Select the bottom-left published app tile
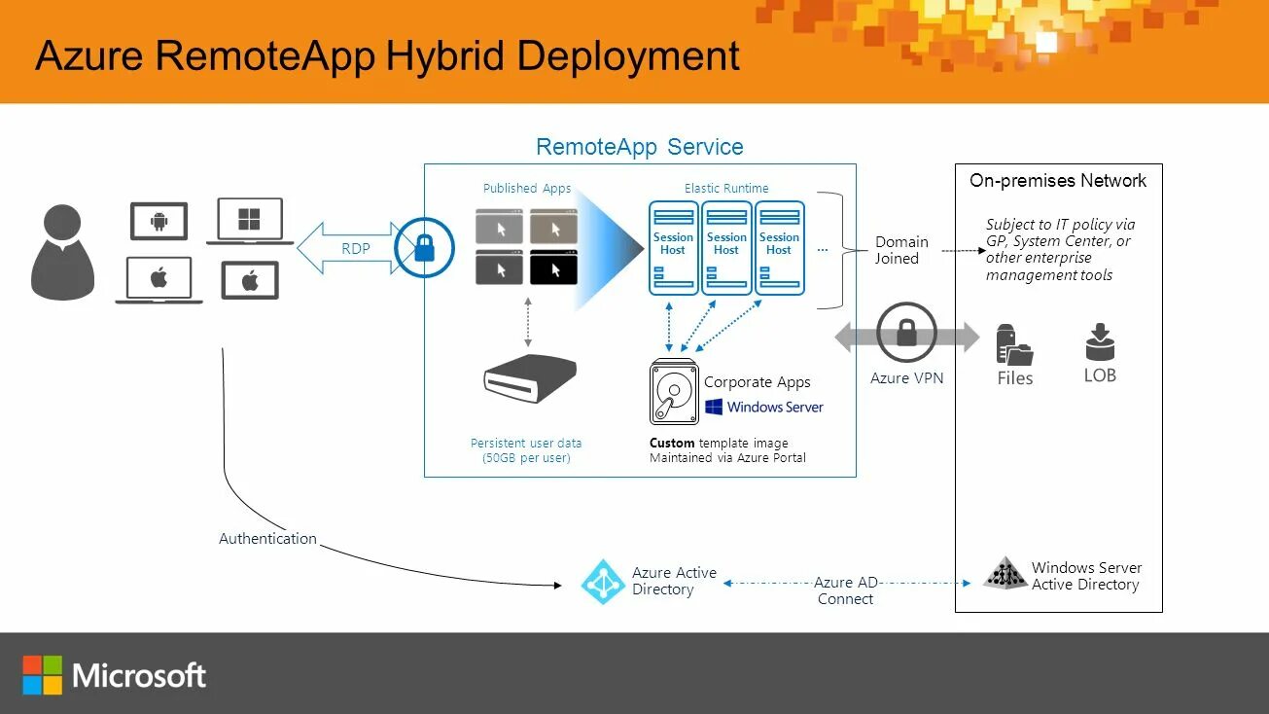This screenshot has width=1269, height=714. point(499,268)
